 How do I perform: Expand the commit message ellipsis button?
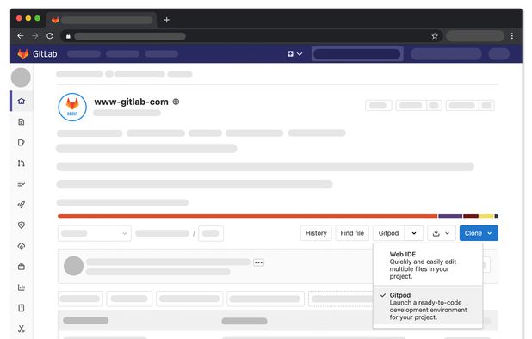coord(258,262)
